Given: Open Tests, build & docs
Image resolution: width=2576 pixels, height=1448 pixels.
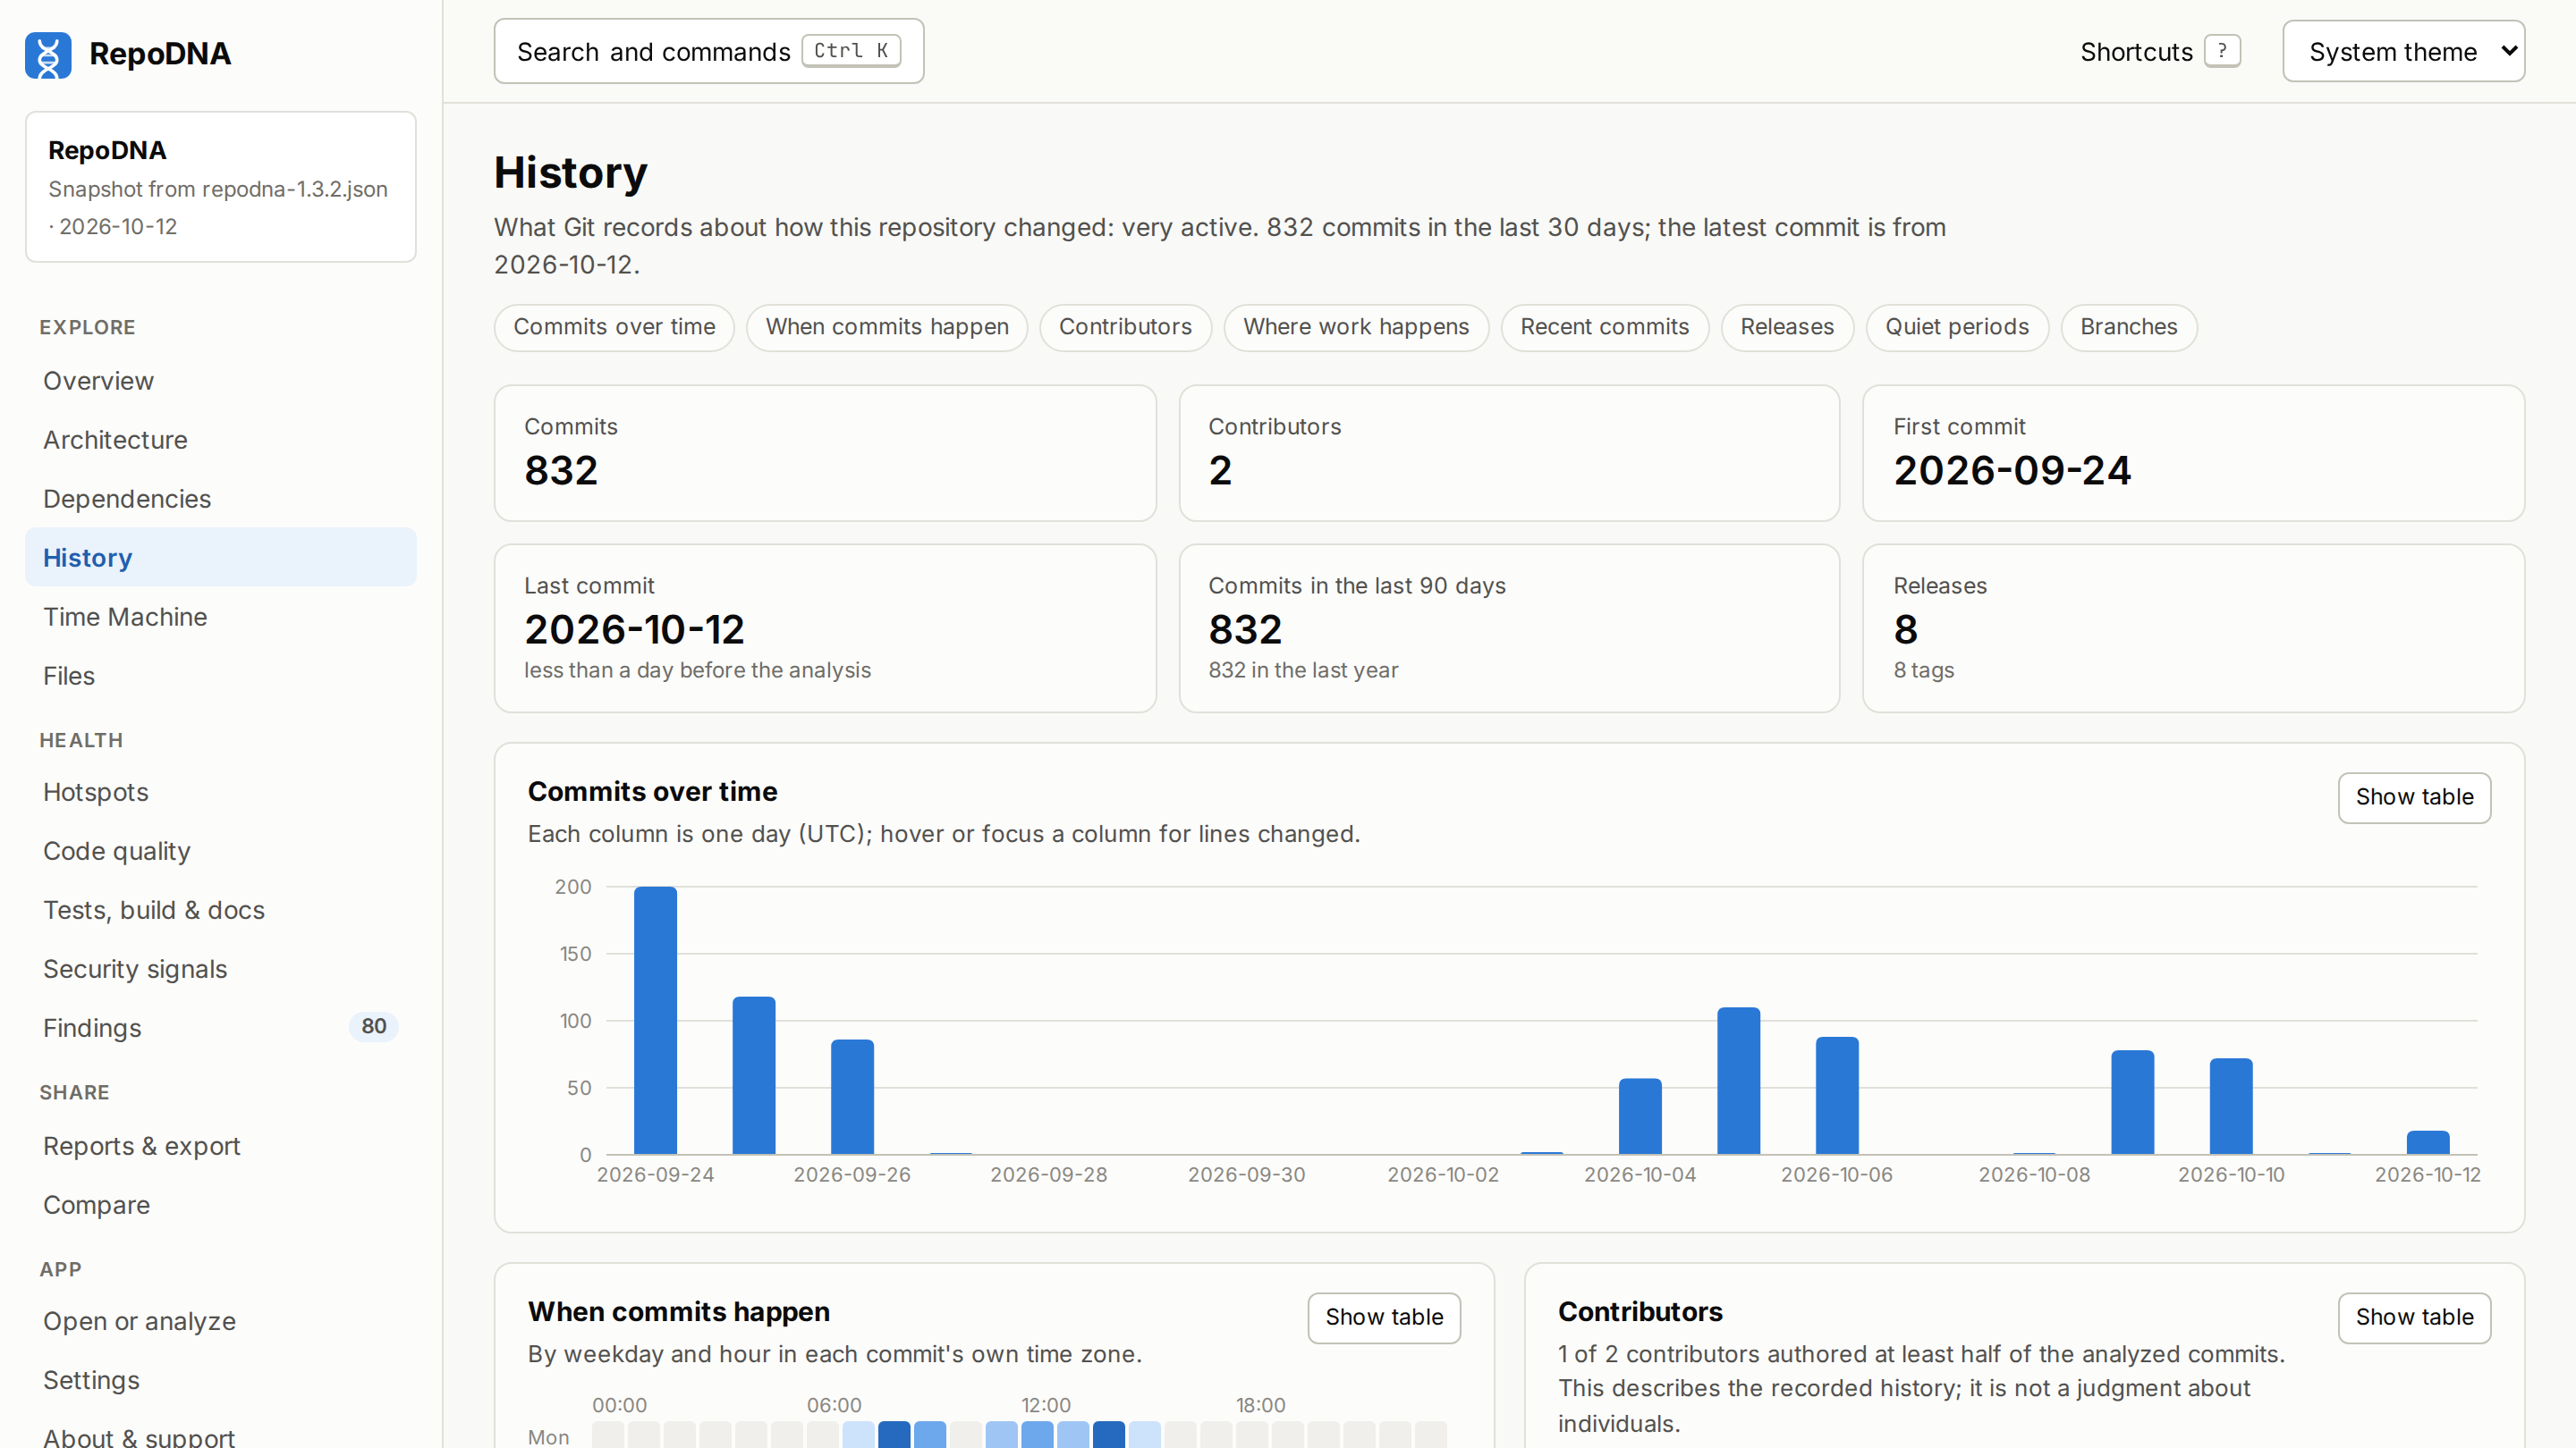Looking at the screenshot, I should pos(220,911).
